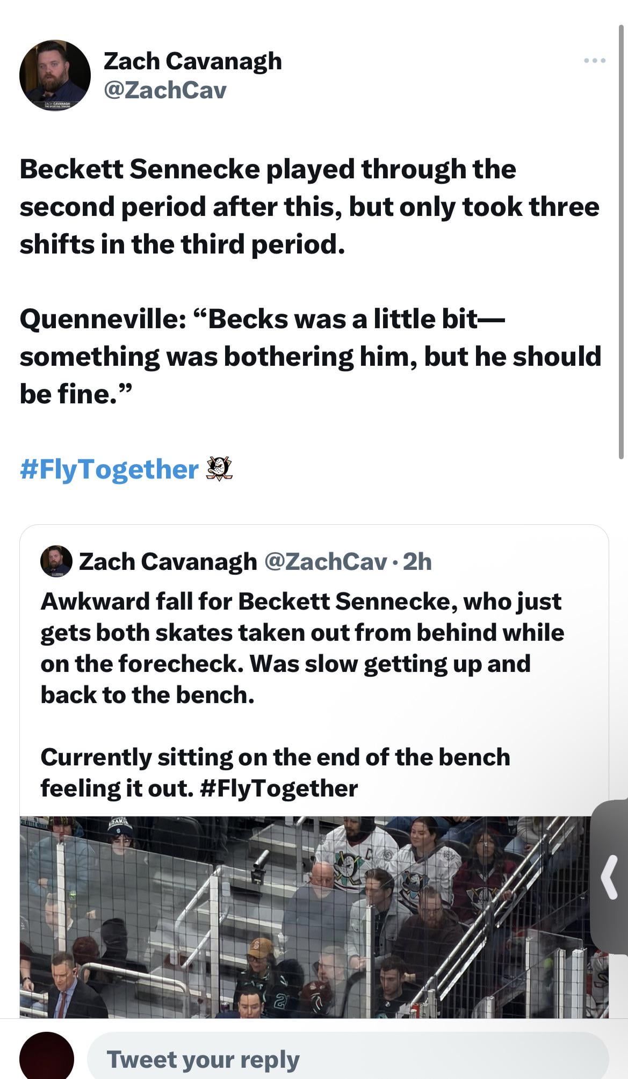Click the Ducks logo emoji after the hashtag
This screenshot has height=1079, width=628.
219,469
